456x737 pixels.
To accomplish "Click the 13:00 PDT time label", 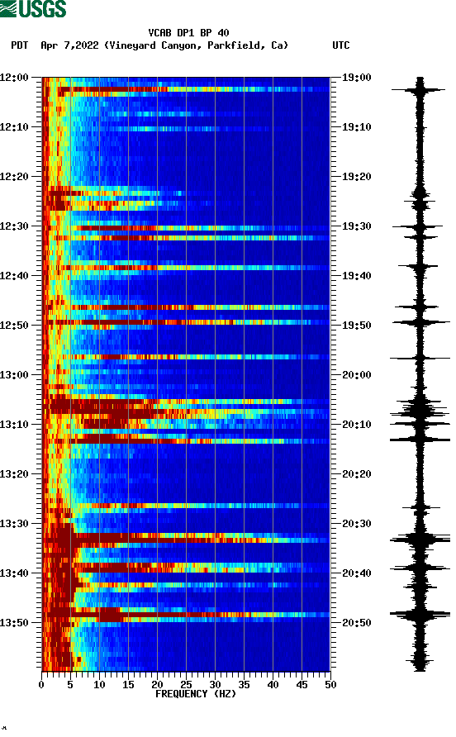I will (14, 374).
